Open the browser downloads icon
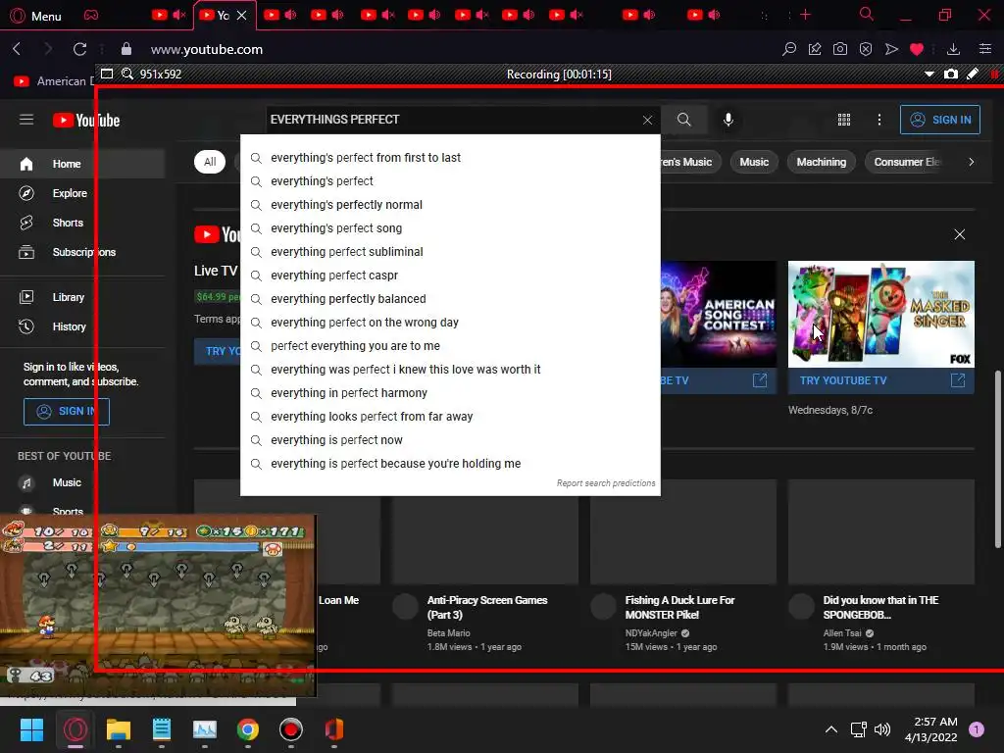The width and height of the screenshot is (1004, 753). click(x=953, y=49)
